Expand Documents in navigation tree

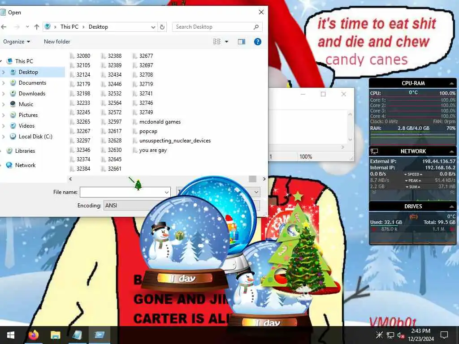pyautogui.click(x=4, y=83)
